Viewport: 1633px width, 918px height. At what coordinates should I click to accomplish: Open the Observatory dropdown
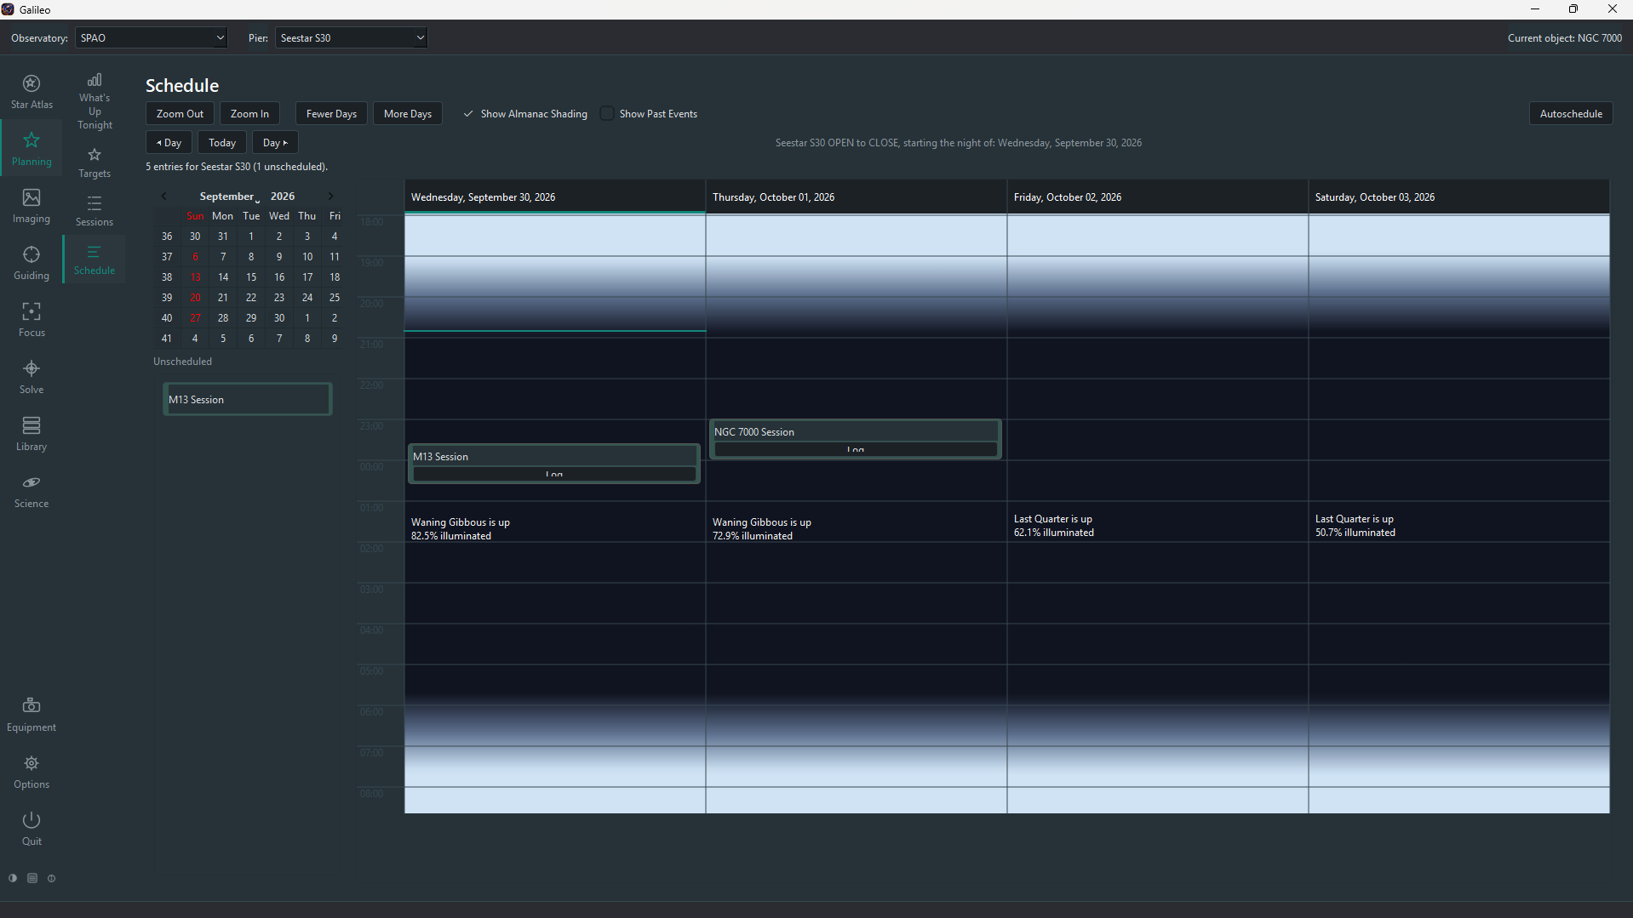click(152, 38)
